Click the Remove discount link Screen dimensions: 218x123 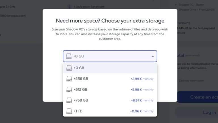(x=181, y=33)
